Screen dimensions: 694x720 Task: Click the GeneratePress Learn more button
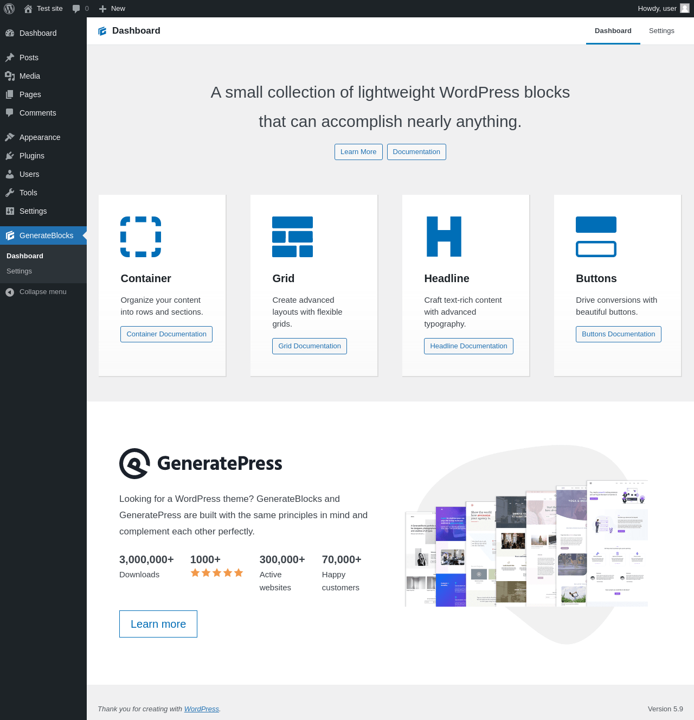click(158, 624)
